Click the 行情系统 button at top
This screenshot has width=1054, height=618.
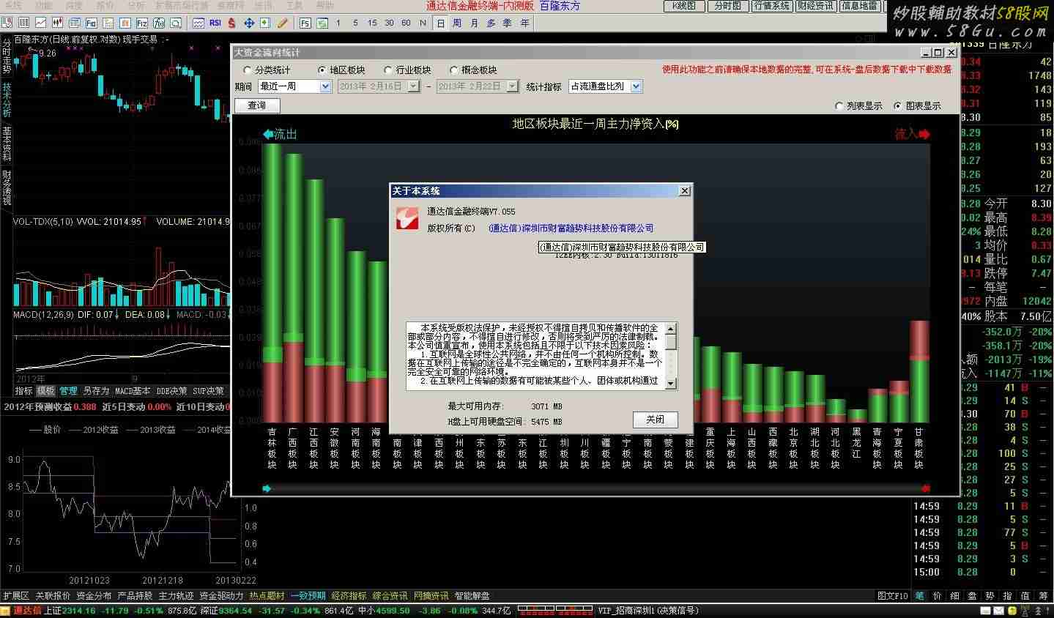(x=772, y=6)
